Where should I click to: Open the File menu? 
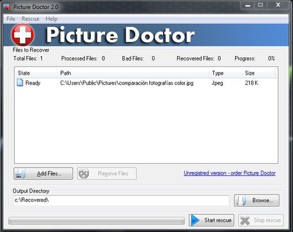coord(11,19)
